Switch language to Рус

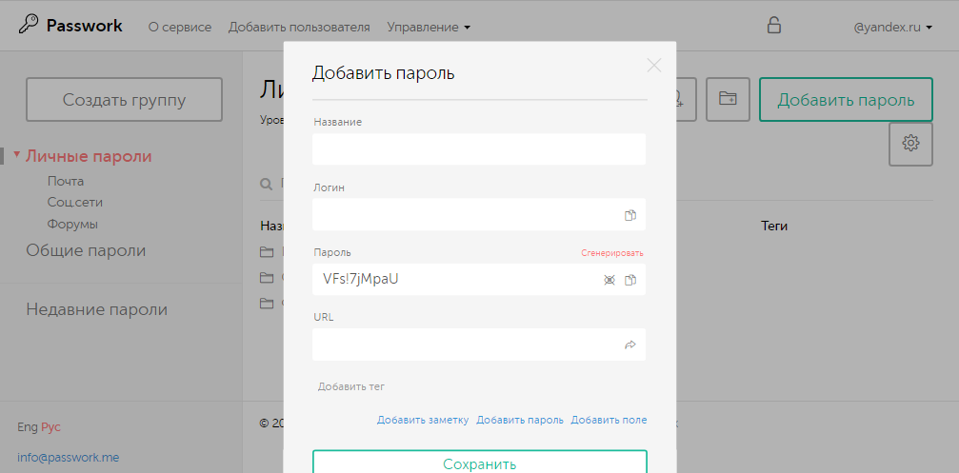50,427
